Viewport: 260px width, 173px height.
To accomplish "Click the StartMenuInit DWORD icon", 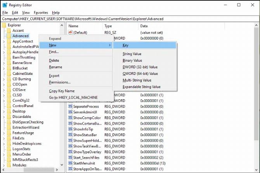I will [x=70, y=163].
